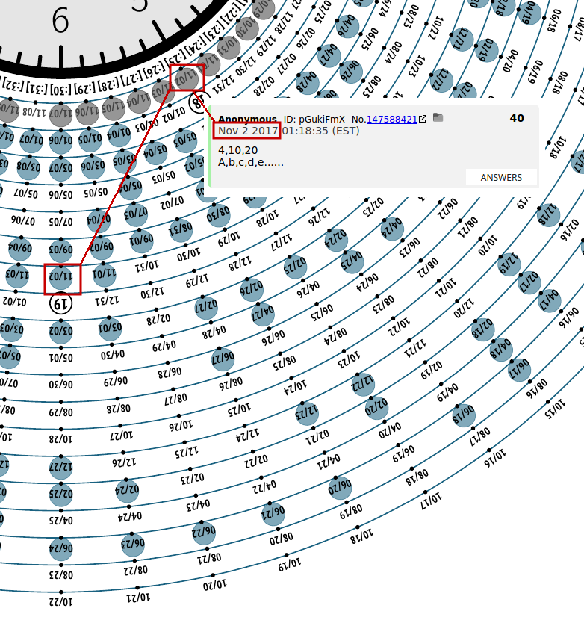Image resolution: width=584 pixels, height=626 pixels.
Task: Select the 09/03 date circle
Action: (x=60, y=250)
